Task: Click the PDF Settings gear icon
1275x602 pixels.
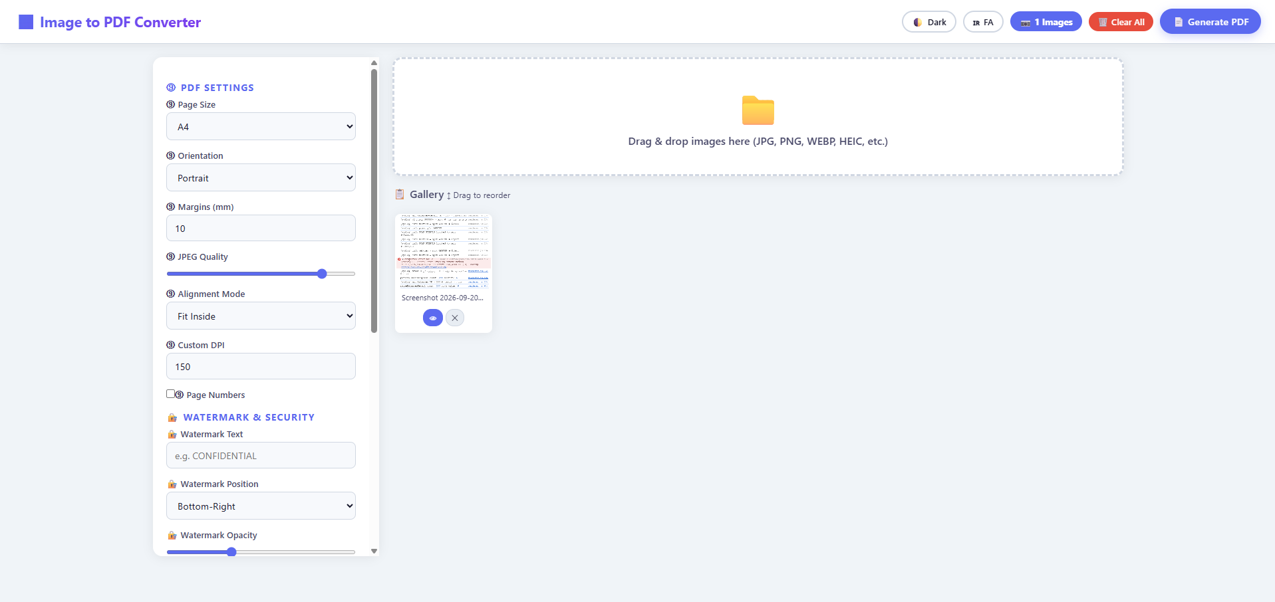Action: click(x=171, y=88)
